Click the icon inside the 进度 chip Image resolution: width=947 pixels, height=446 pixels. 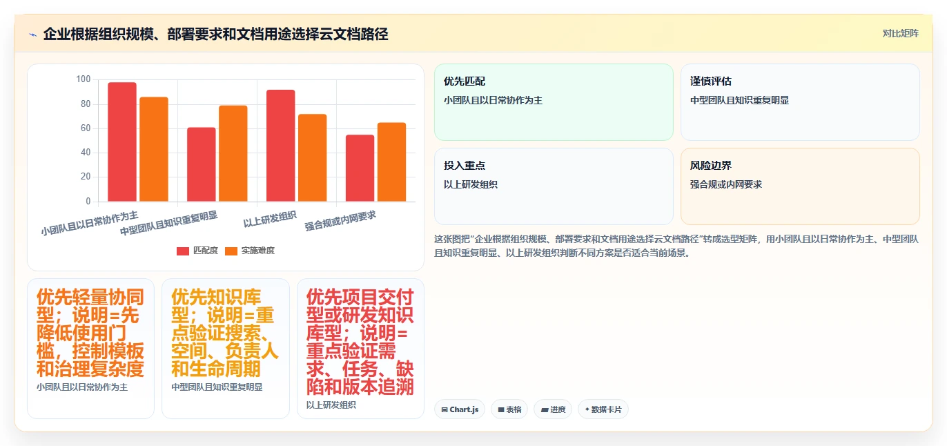coord(545,410)
